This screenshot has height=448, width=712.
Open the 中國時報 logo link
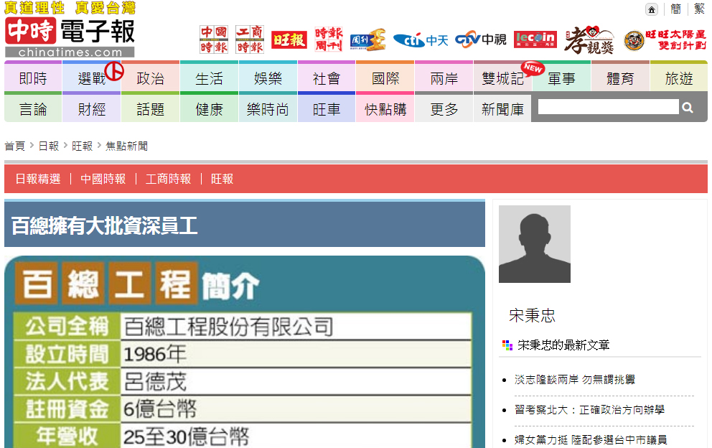[214, 39]
